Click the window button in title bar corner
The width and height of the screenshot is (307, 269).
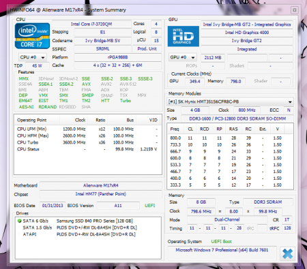click(294, 10)
